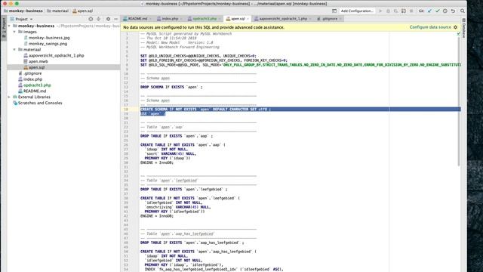Hide Project panel with minus icon
Viewport: 483px width, 272px height.
click(x=115, y=19)
